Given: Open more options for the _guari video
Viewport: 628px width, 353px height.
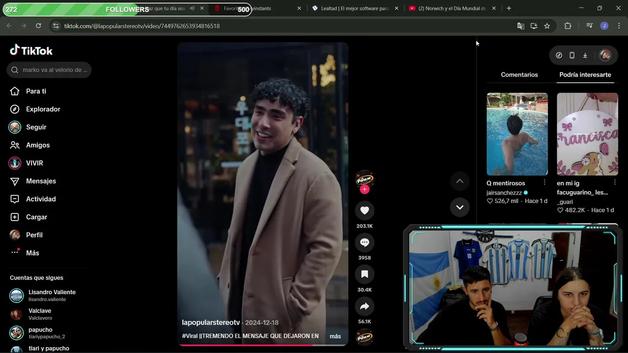Looking at the screenshot, I should pyautogui.click(x=614, y=182).
